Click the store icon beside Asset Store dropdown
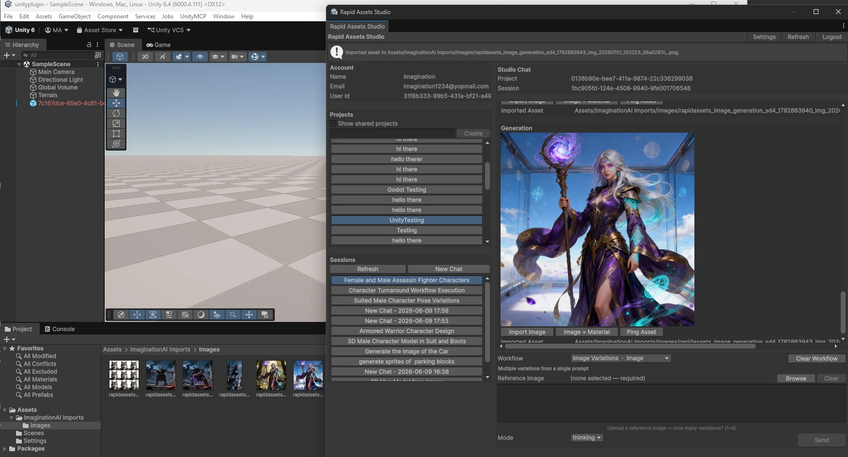Image resolution: width=848 pixels, height=457 pixels. pyautogui.click(x=136, y=30)
